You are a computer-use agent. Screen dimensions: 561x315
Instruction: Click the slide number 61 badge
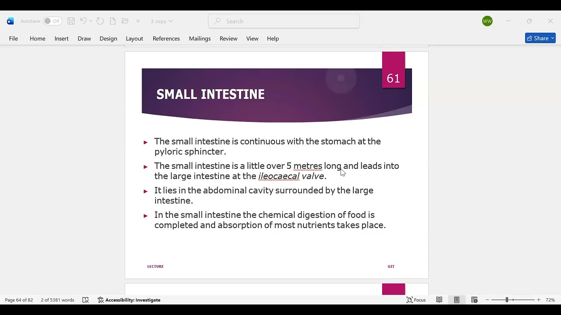[x=394, y=70]
